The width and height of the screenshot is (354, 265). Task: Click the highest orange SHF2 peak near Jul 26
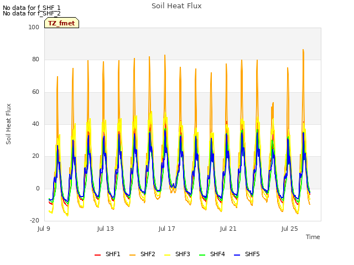303,50
